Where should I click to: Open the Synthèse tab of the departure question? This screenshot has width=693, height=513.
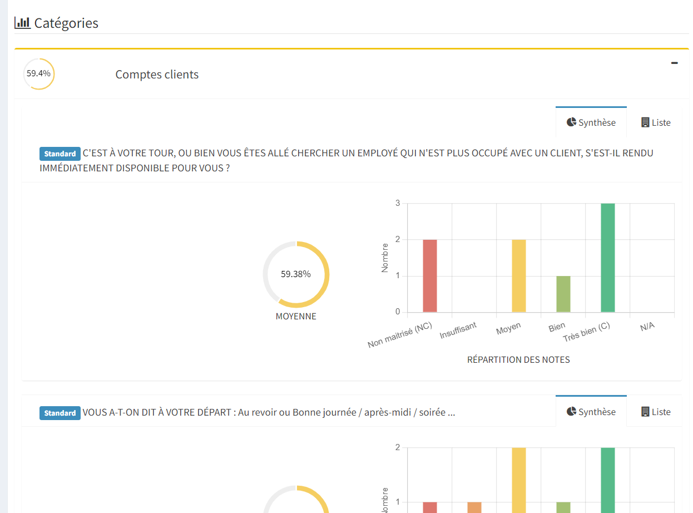[x=591, y=412]
